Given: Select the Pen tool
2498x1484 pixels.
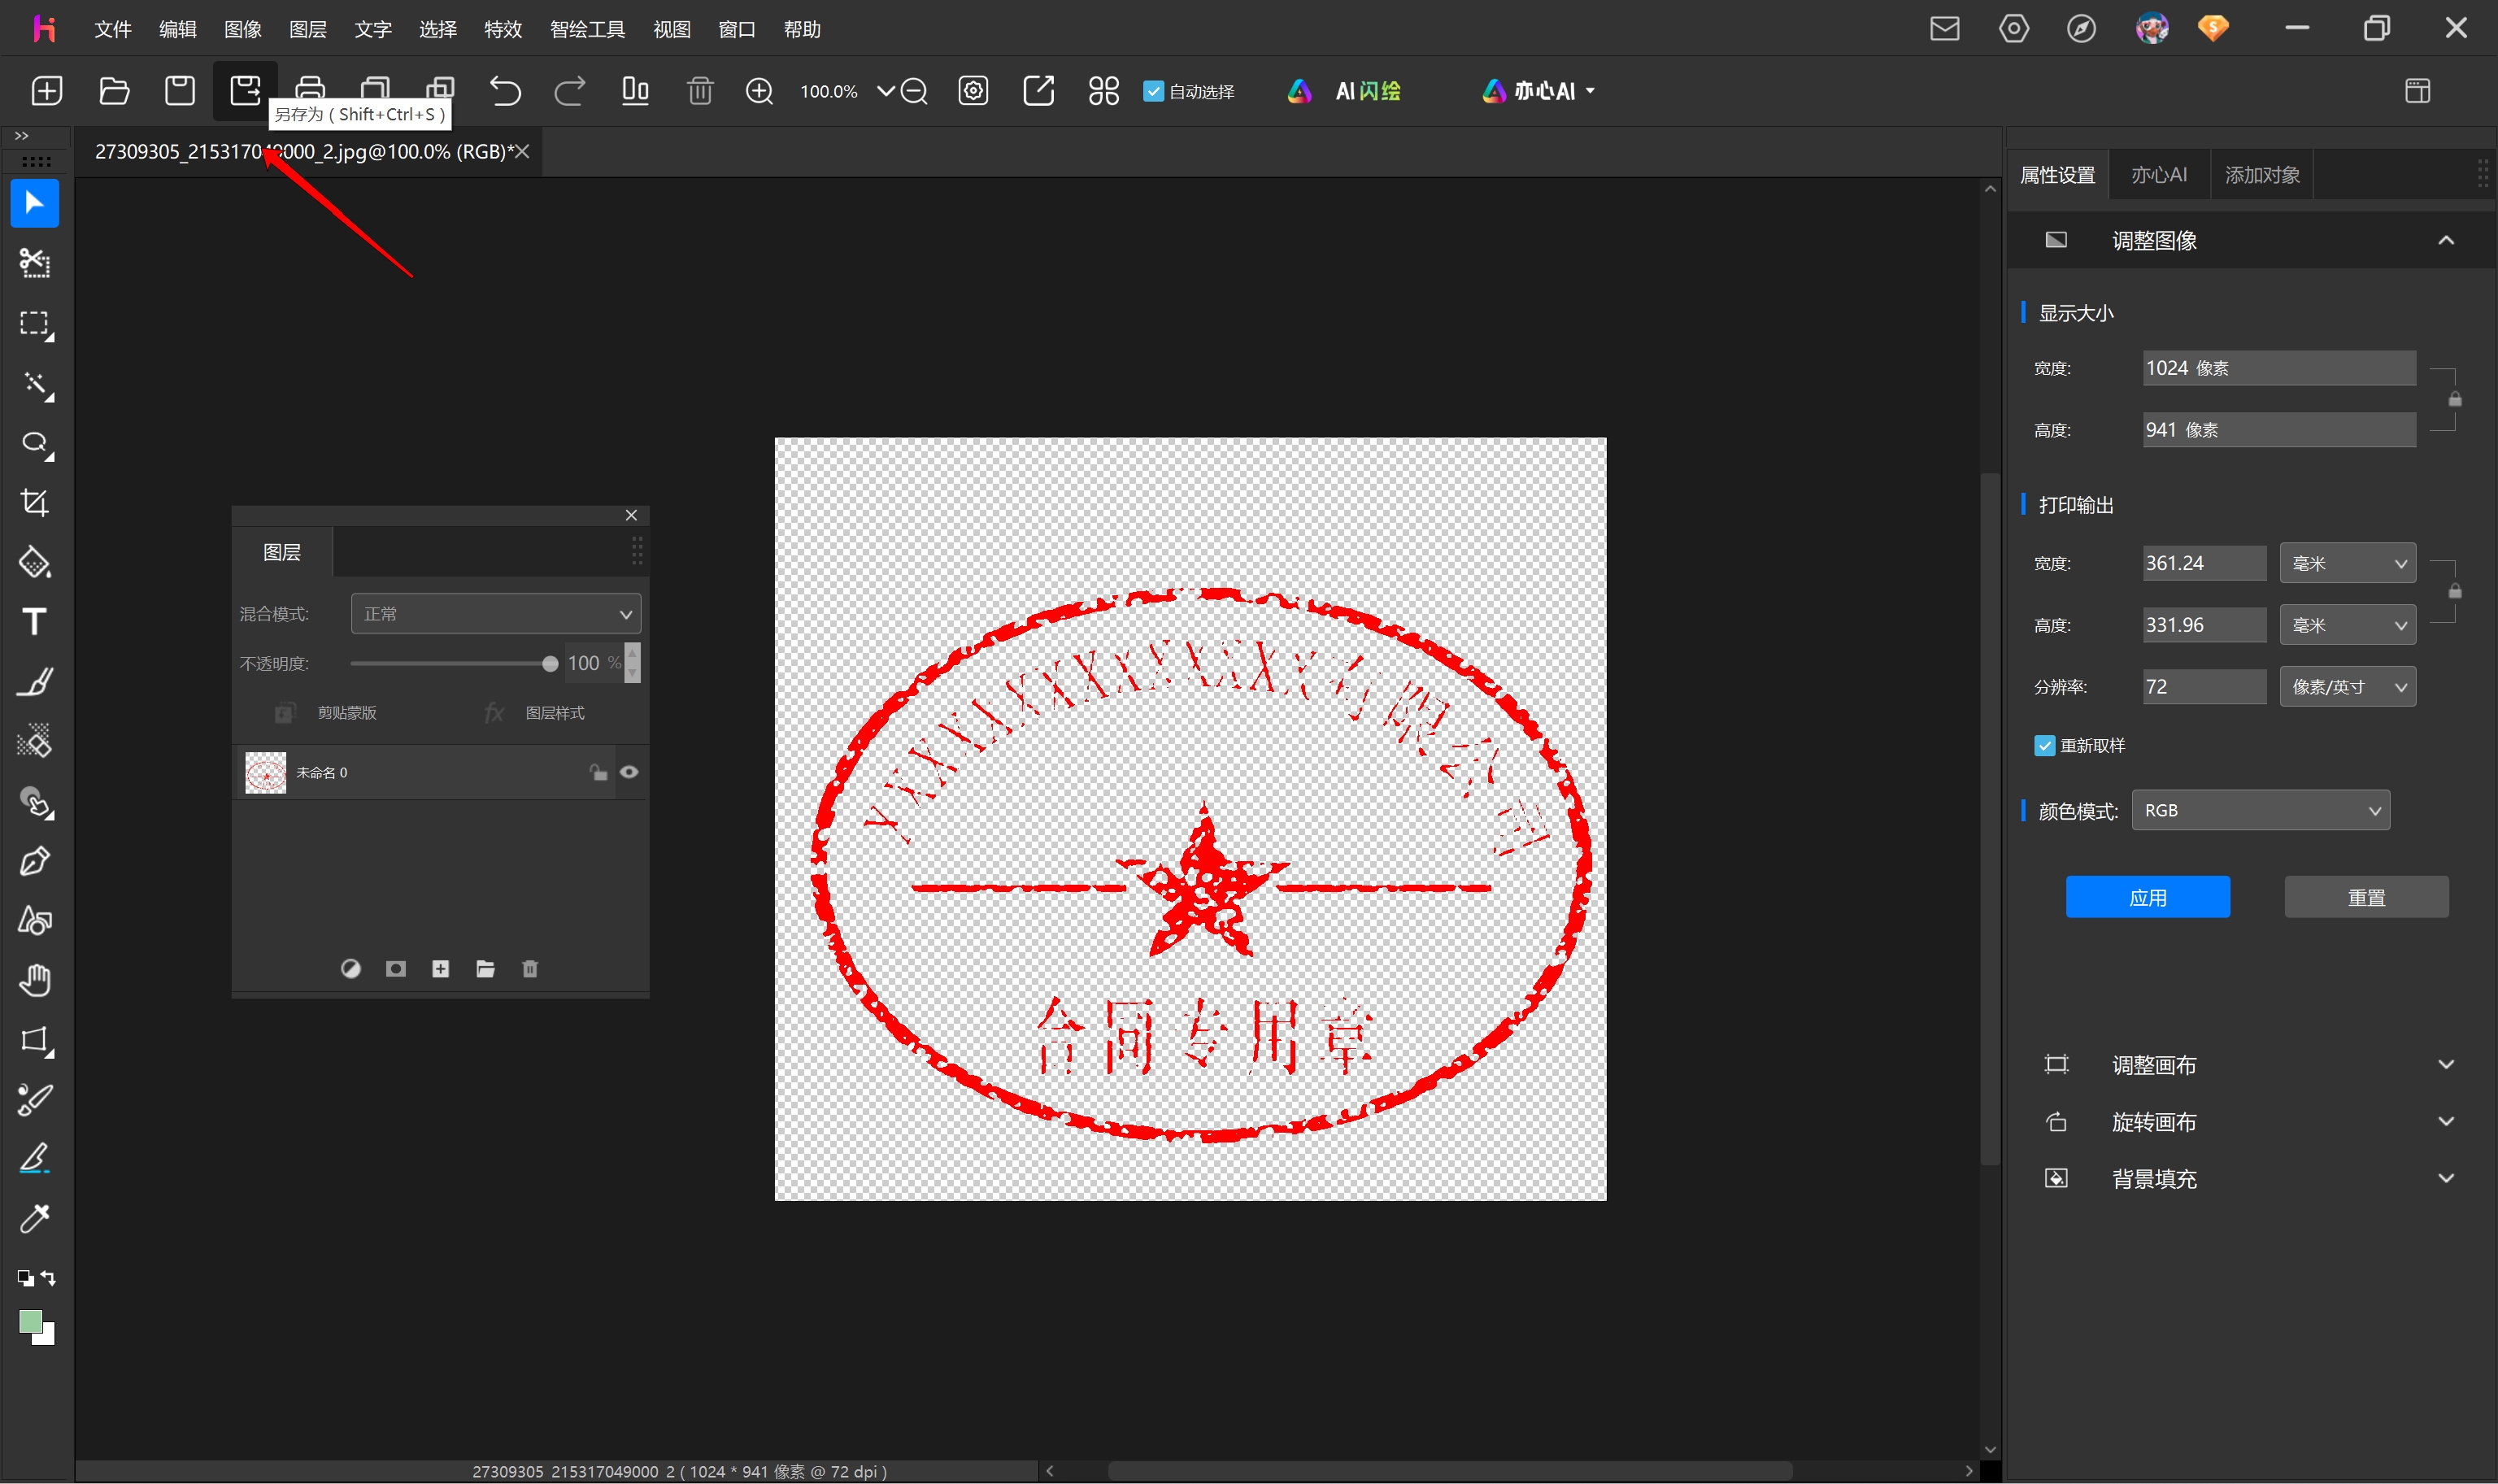Looking at the screenshot, I should [35, 861].
